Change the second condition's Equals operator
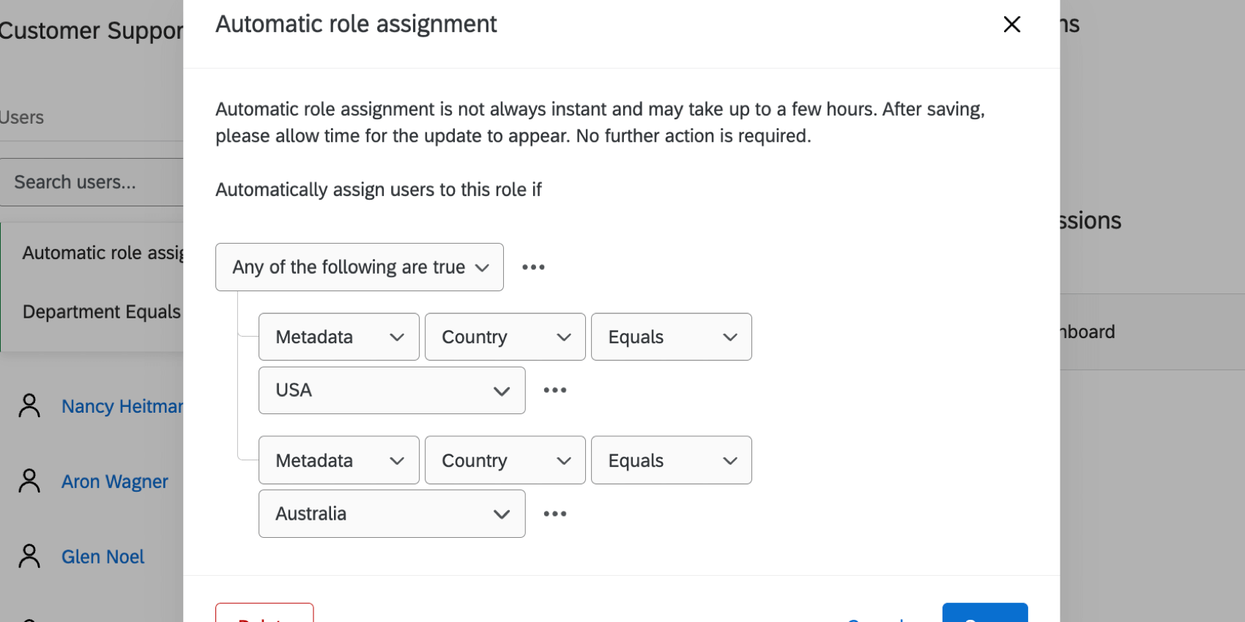 pyautogui.click(x=671, y=460)
